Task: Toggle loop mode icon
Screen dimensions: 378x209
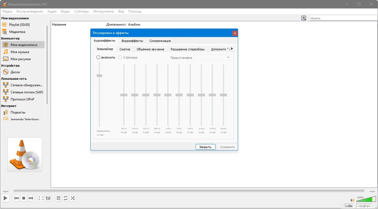Action: click(x=66, y=198)
